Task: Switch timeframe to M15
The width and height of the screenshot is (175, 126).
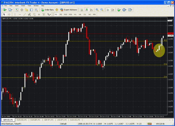Action: click(66, 14)
